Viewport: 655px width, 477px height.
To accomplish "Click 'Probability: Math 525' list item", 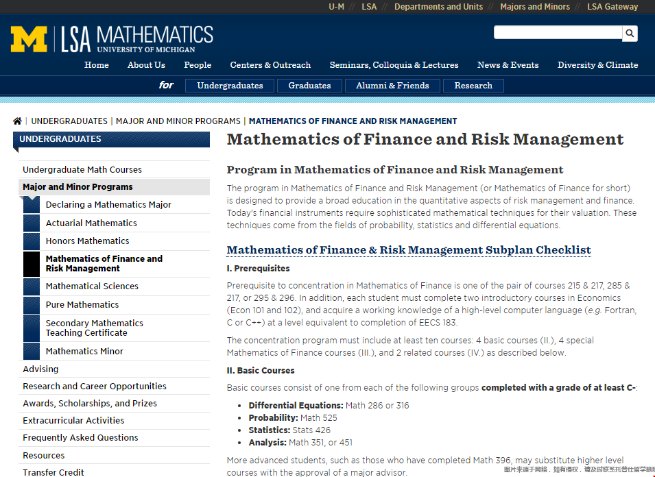I will pyautogui.click(x=293, y=418).
